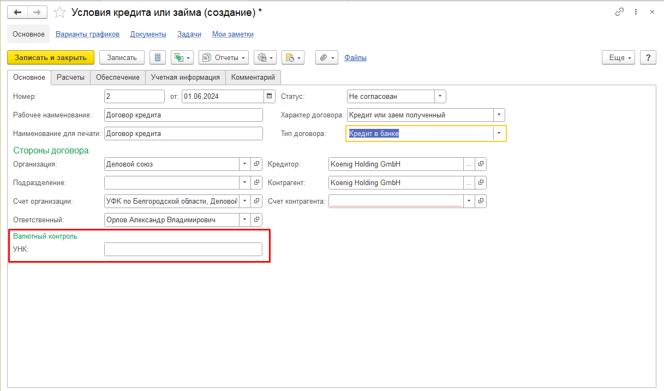Click the document list icon in toolbar
This screenshot has height=391, width=664.
pos(158,57)
